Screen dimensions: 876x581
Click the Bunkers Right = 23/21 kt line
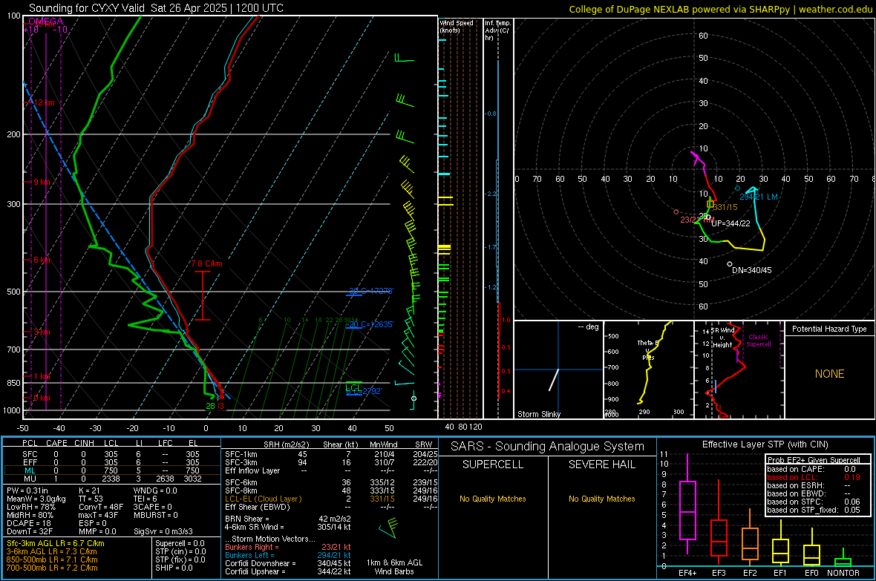288,547
